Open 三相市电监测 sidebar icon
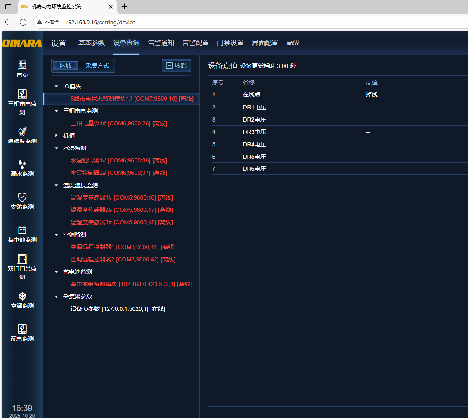The image size is (468, 418). [x=22, y=94]
